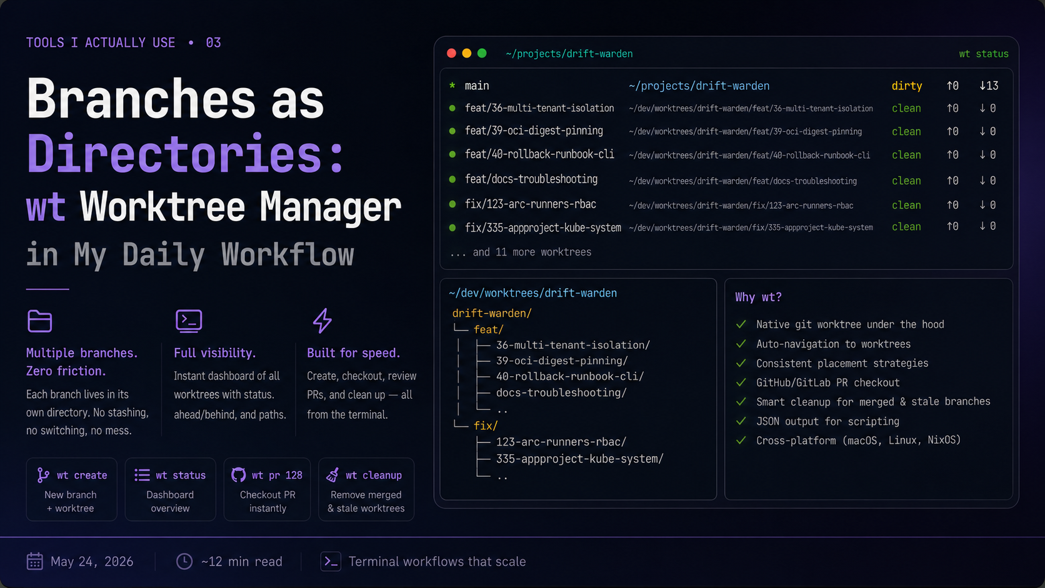Select 335-appproject-kube-system/ in the tree
This screenshot has height=588, width=1045.
point(579,459)
